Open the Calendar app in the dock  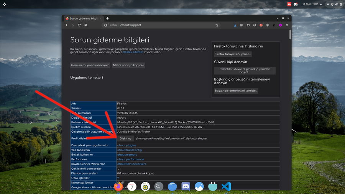coord(132,186)
